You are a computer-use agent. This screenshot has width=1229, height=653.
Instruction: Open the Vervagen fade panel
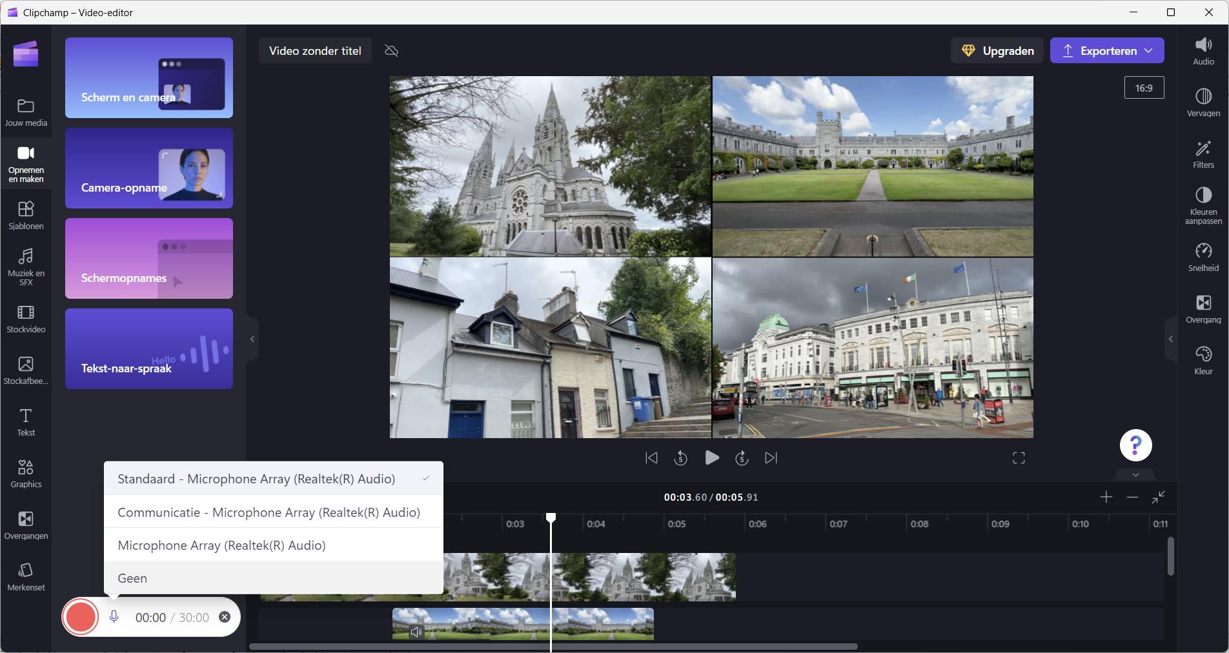click(x=1203, y=103)
